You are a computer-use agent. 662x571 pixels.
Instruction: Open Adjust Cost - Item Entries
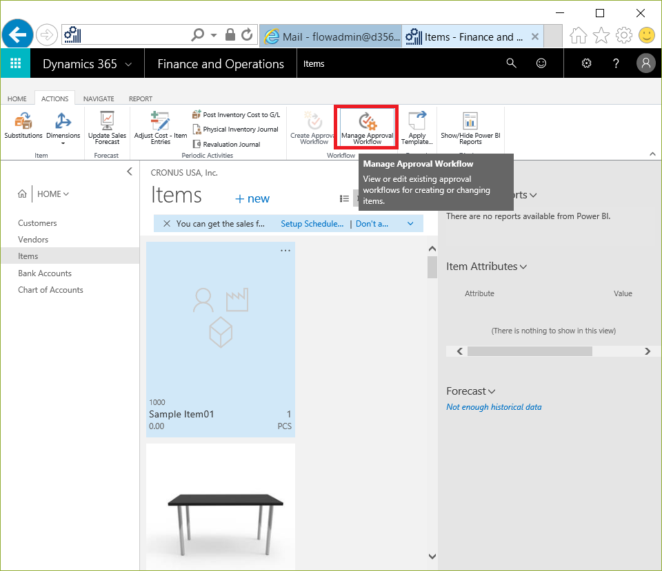point(161,128)
